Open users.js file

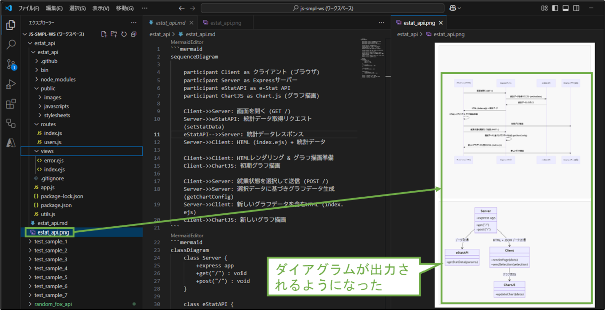coord(52,142)
